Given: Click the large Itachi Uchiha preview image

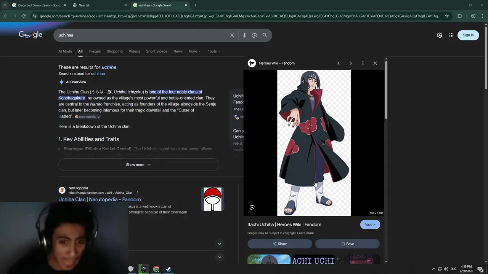Looking at the screenshot, I should click(314, 143).
